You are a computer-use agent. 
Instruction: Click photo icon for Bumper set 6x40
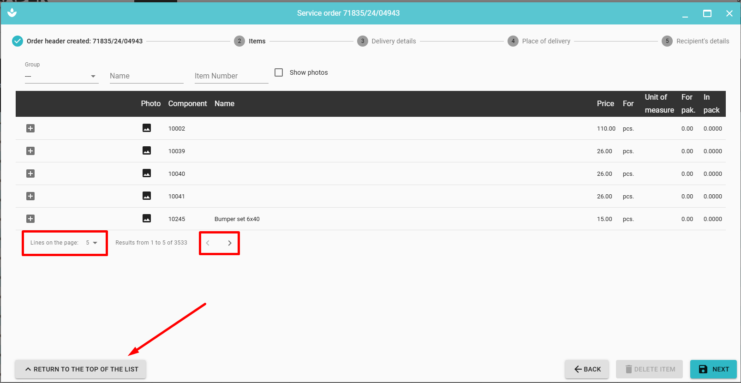(x=147, y=219)
